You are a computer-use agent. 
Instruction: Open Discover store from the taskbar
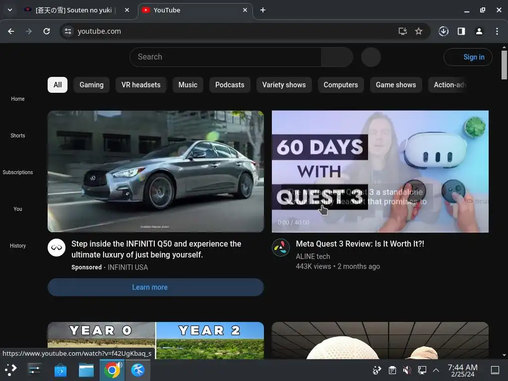pos(60,370)
